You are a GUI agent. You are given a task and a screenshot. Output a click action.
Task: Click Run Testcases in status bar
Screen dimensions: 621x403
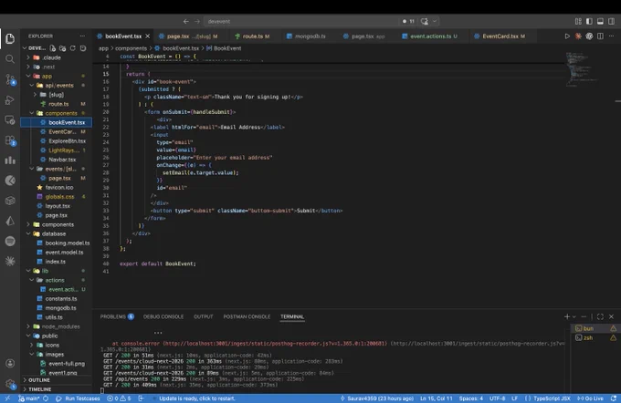point(78,398)
